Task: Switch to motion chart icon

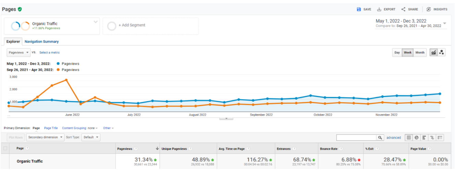Action: tap(442, 52)
